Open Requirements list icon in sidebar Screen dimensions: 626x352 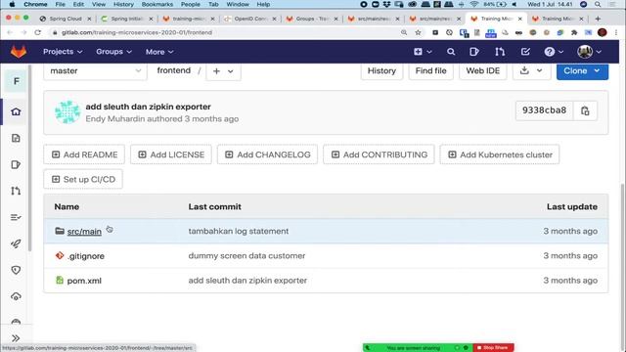point(16,217)
